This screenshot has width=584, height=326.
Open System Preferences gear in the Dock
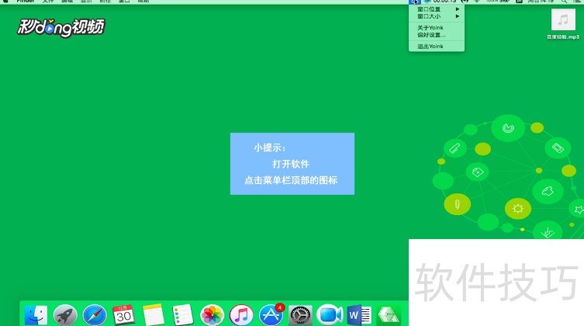300,315
